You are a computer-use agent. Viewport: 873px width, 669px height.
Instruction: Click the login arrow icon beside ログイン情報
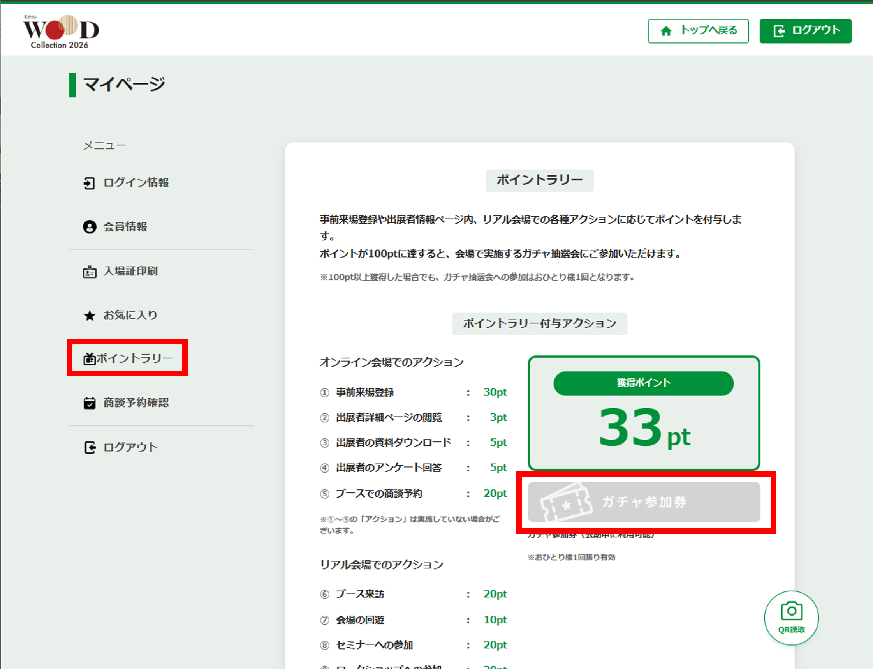point(89,183)
